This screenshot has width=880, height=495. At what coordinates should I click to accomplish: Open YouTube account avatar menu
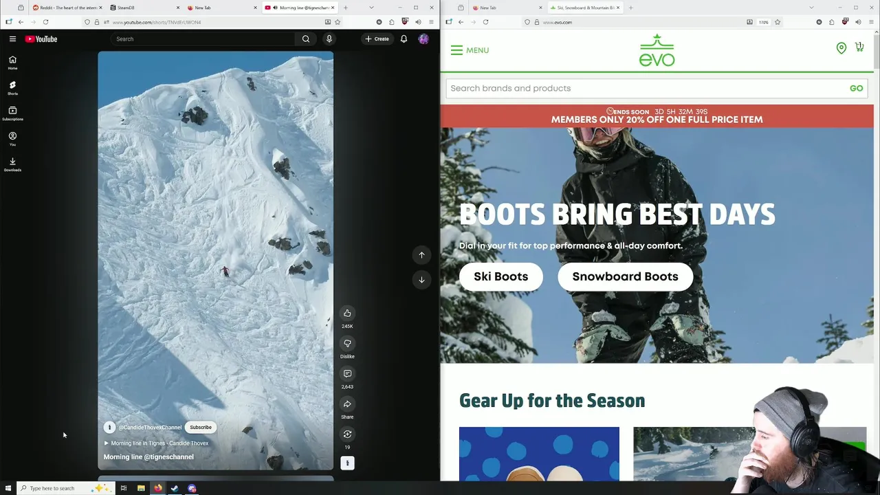[423, 39]
